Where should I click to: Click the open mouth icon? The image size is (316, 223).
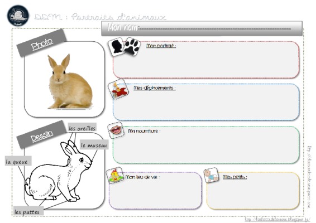click(116, 130)
